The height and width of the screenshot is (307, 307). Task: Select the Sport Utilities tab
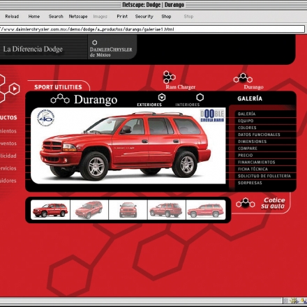click(58, 87)
